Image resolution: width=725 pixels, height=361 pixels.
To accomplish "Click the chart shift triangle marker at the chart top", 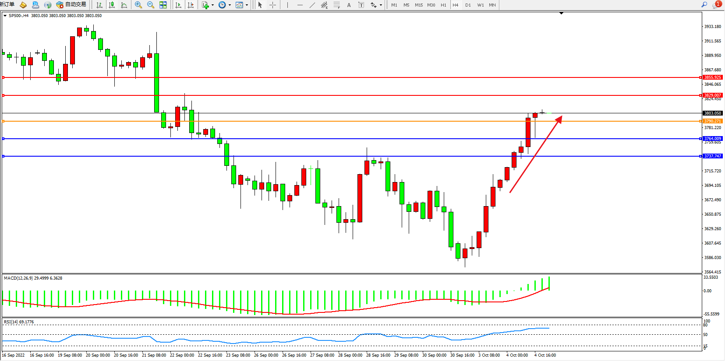I will pos(561,14).
